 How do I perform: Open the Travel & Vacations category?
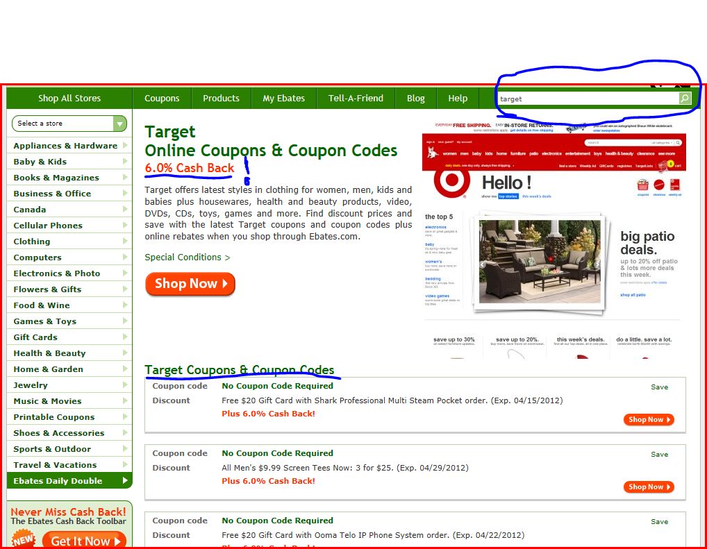point(69,465)
